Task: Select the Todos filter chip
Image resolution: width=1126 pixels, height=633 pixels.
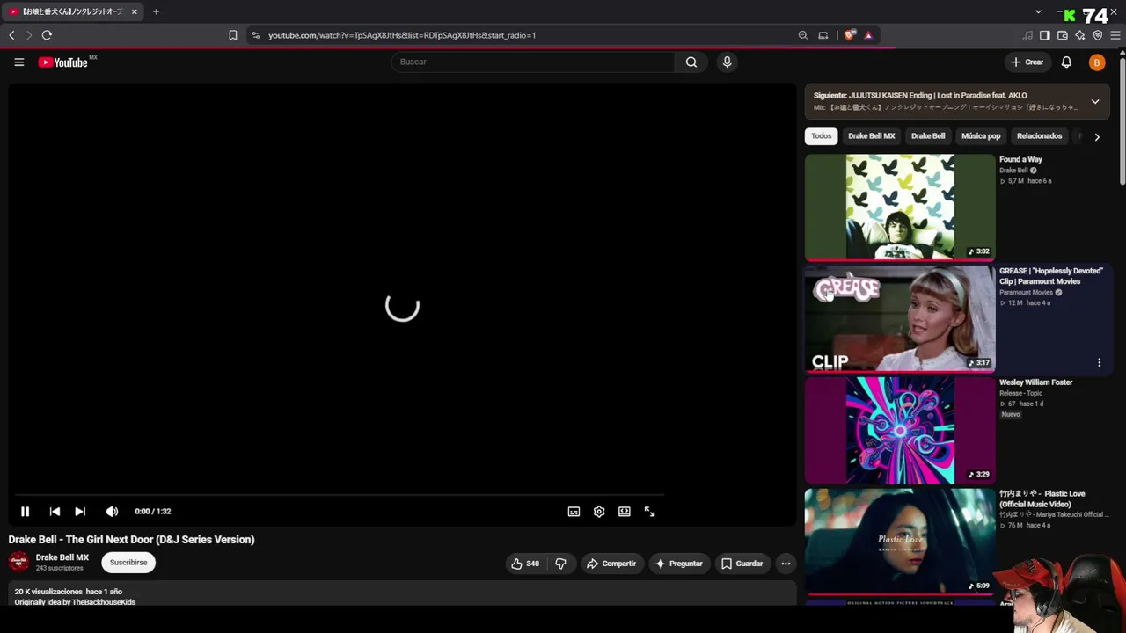Action: tap(822, 136)
